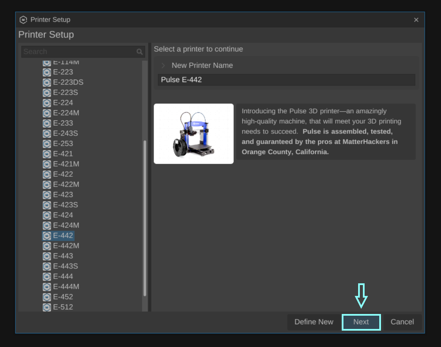The height and width of the screenshot is (347, 441).
Task: Click the printer icon beside E-421
Action: 47,154
